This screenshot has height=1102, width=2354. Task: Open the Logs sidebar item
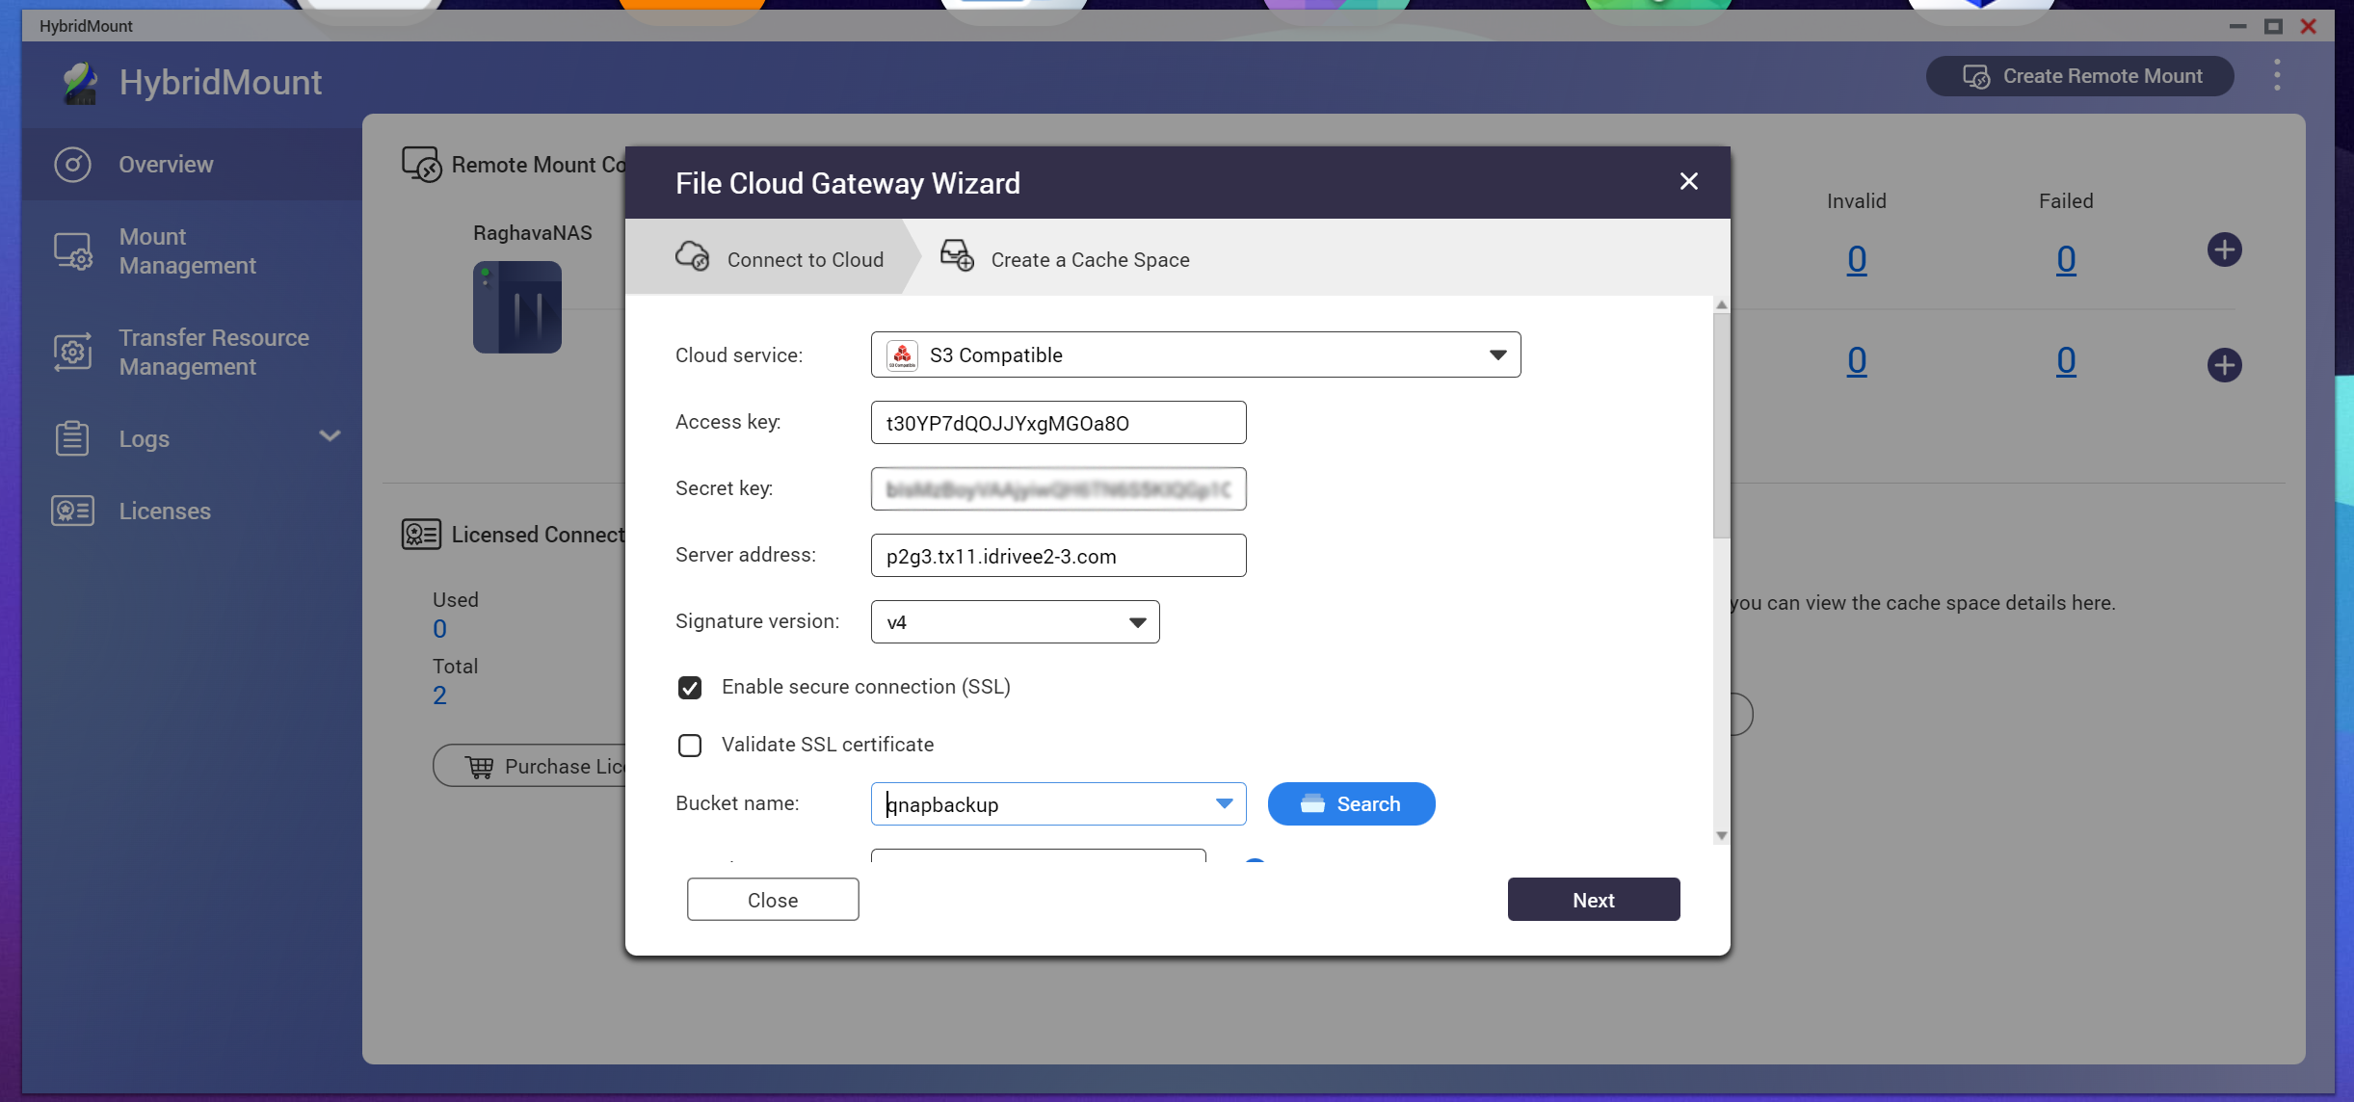[x=192, y=439]
